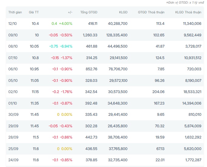Select the 01/10 date cell
The width and height of the screenshot is (207, 167).
coord(12,103)
